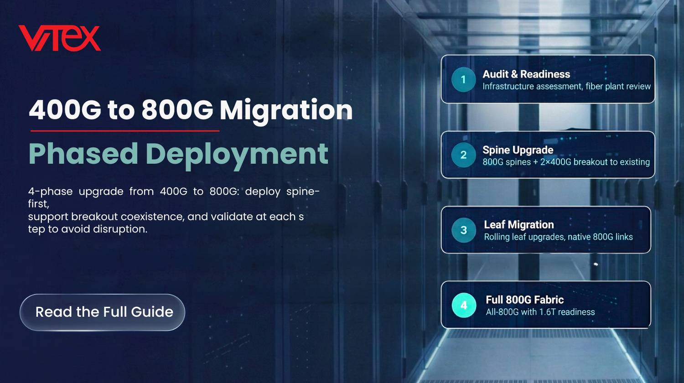This screenshot has width=684, height=383.
Task: Select the number 1 circle badge
Action: pos(463,79)
